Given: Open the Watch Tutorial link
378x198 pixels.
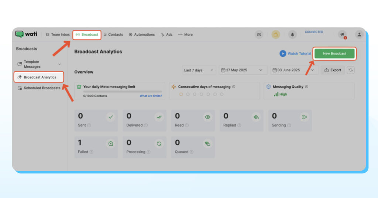Looking at the screenshot, I should [299, 54].
